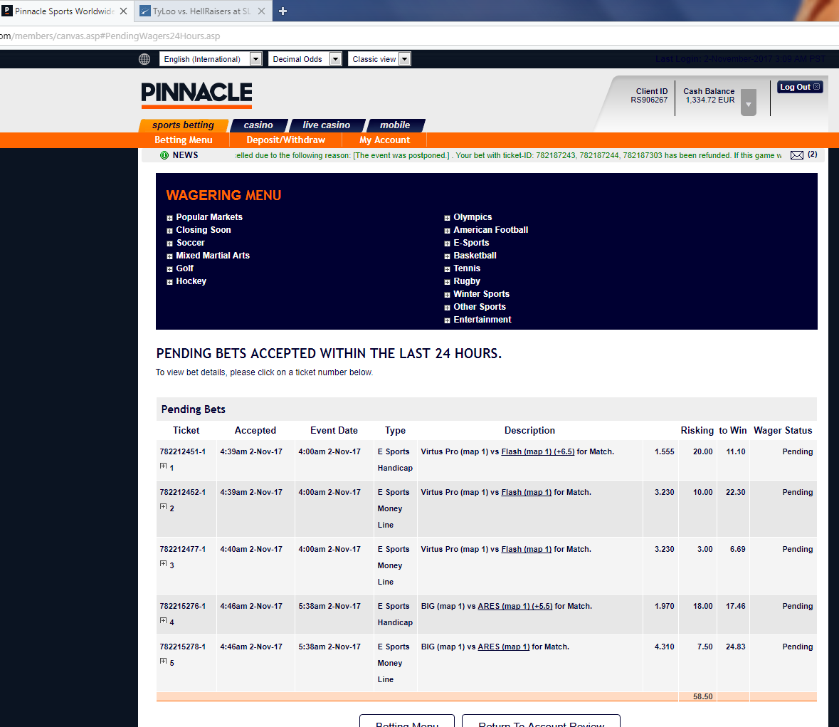
Task: Expand details icon for bet 1
Action: (163, 466)
